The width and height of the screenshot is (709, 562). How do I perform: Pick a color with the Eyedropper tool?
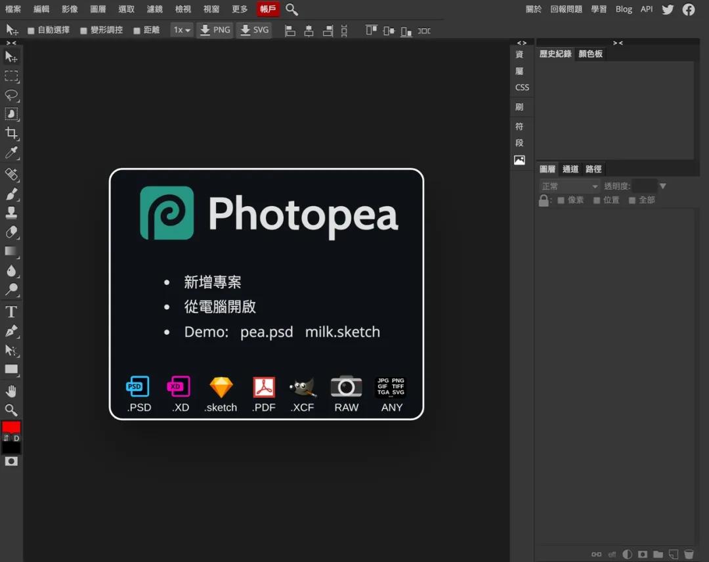click(11, 153)
